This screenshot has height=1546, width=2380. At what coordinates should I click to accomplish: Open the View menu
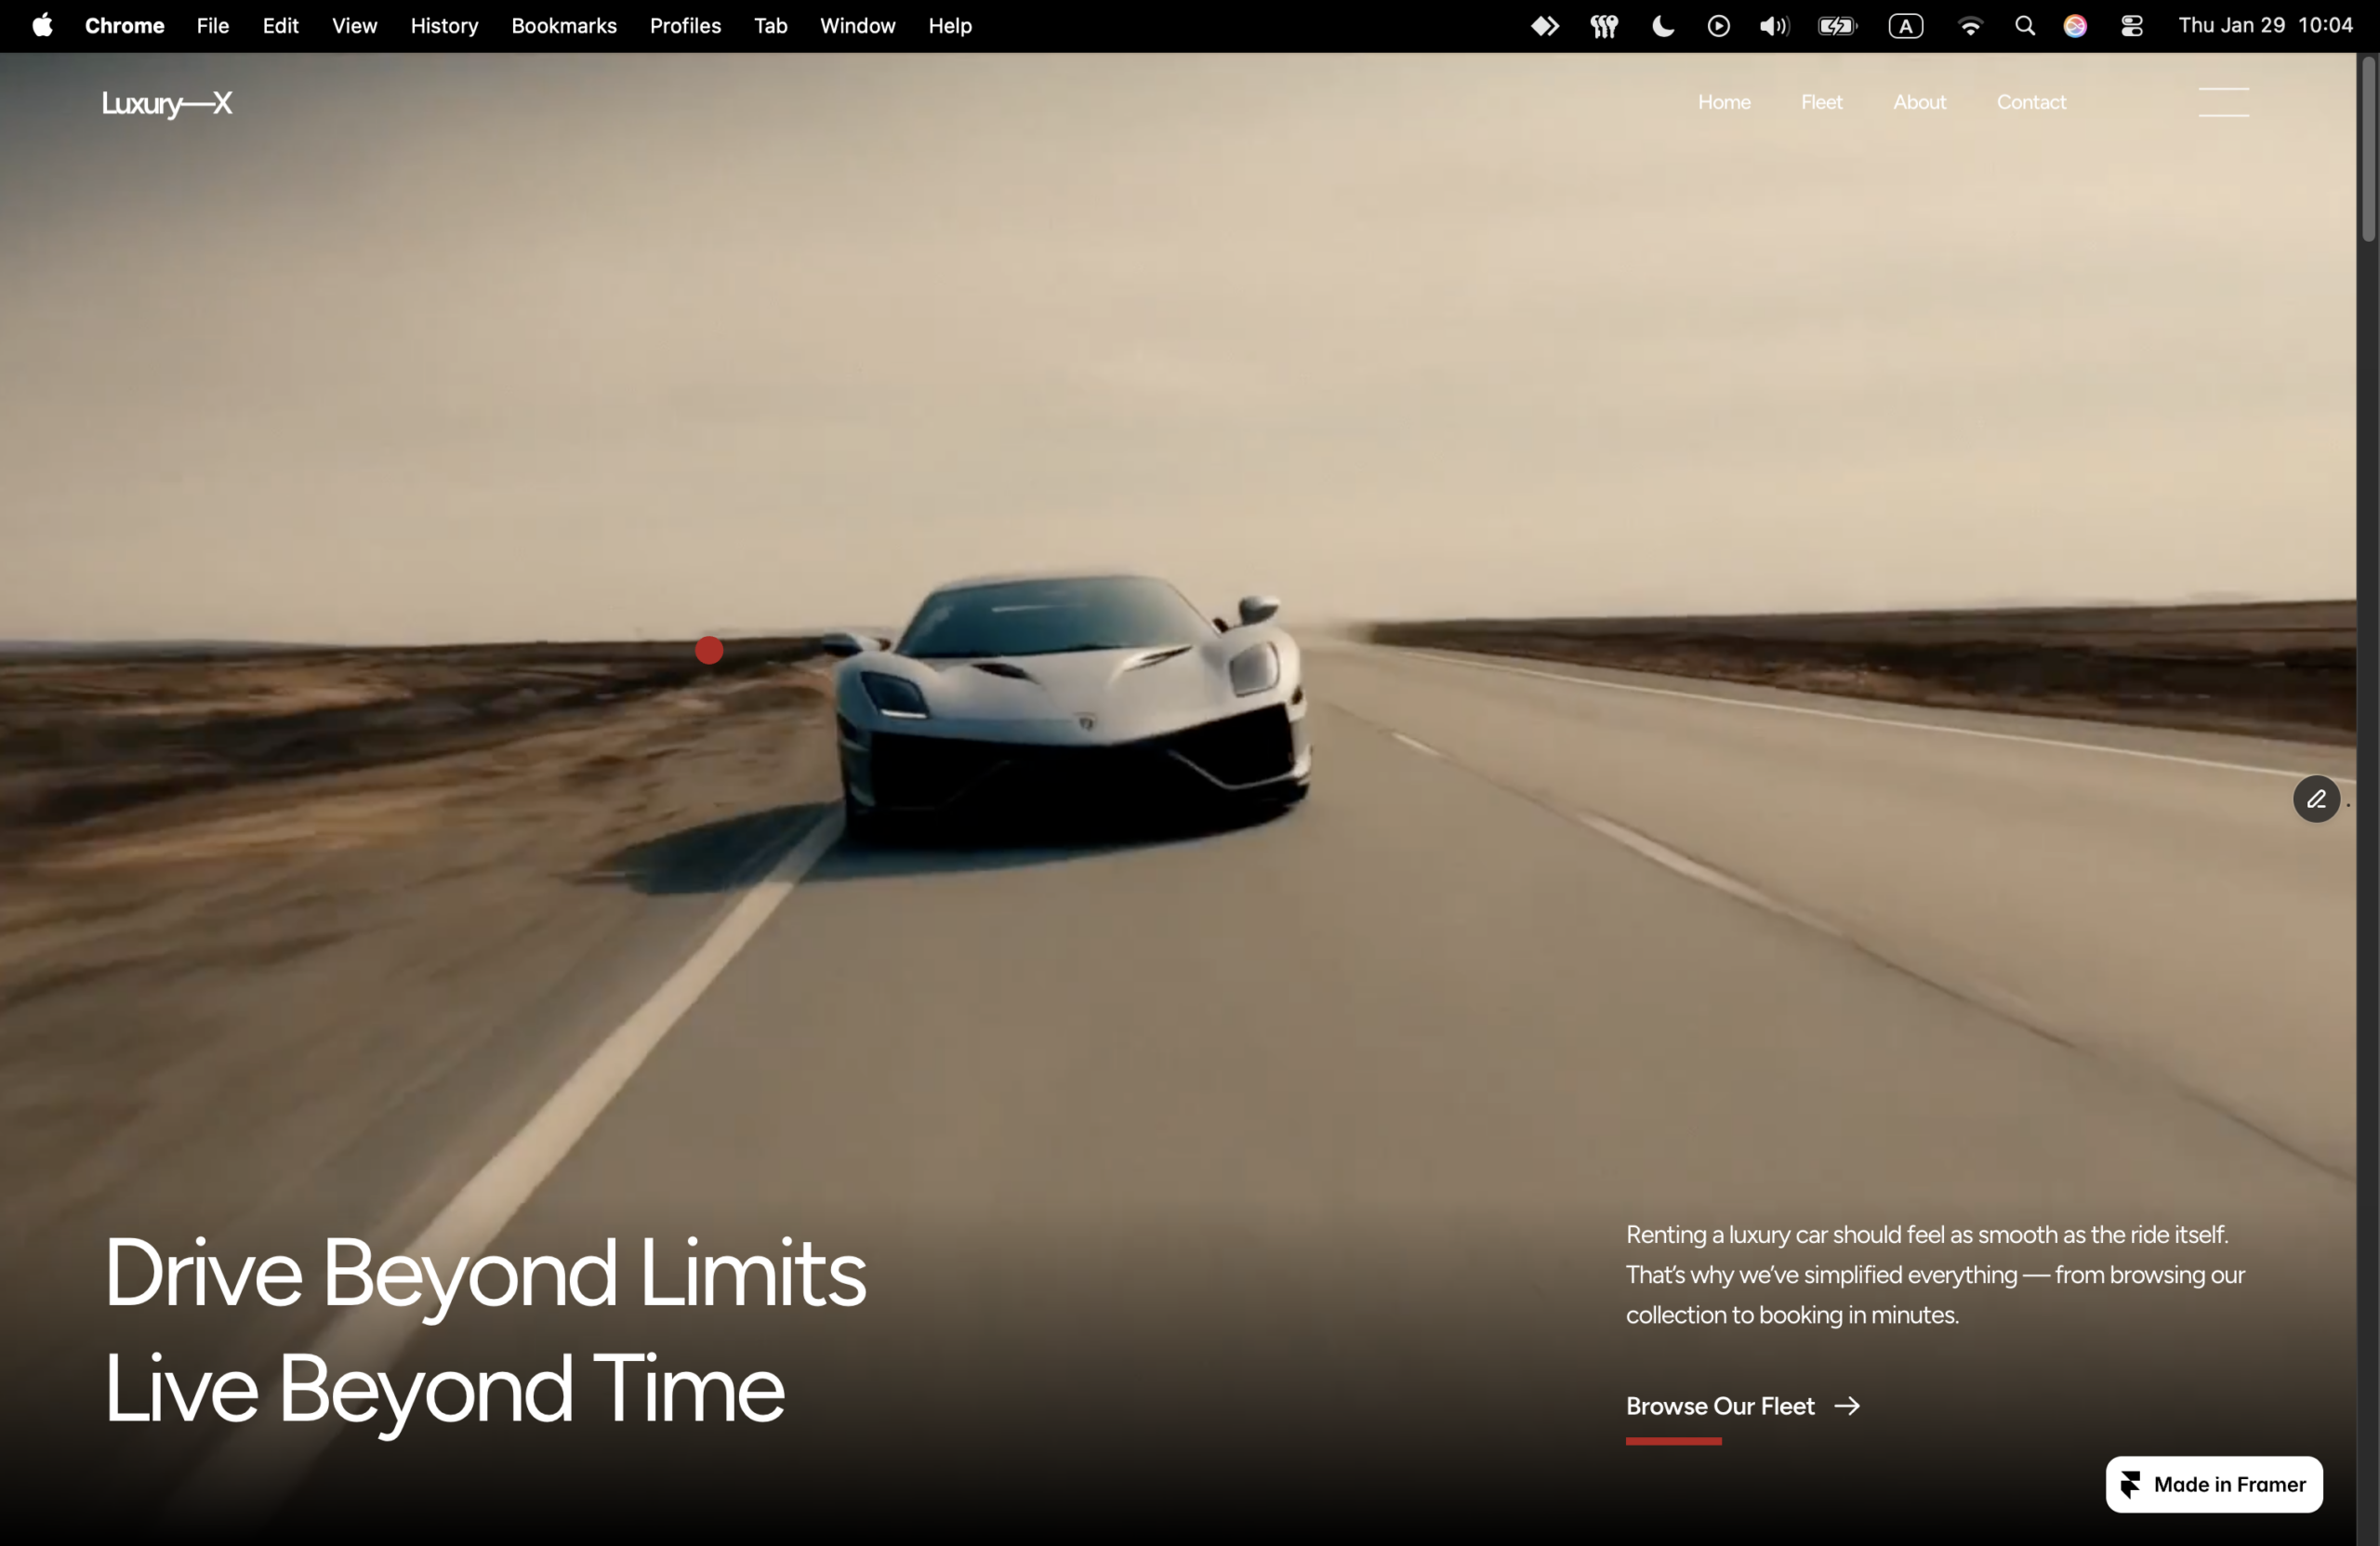[354, 26]
